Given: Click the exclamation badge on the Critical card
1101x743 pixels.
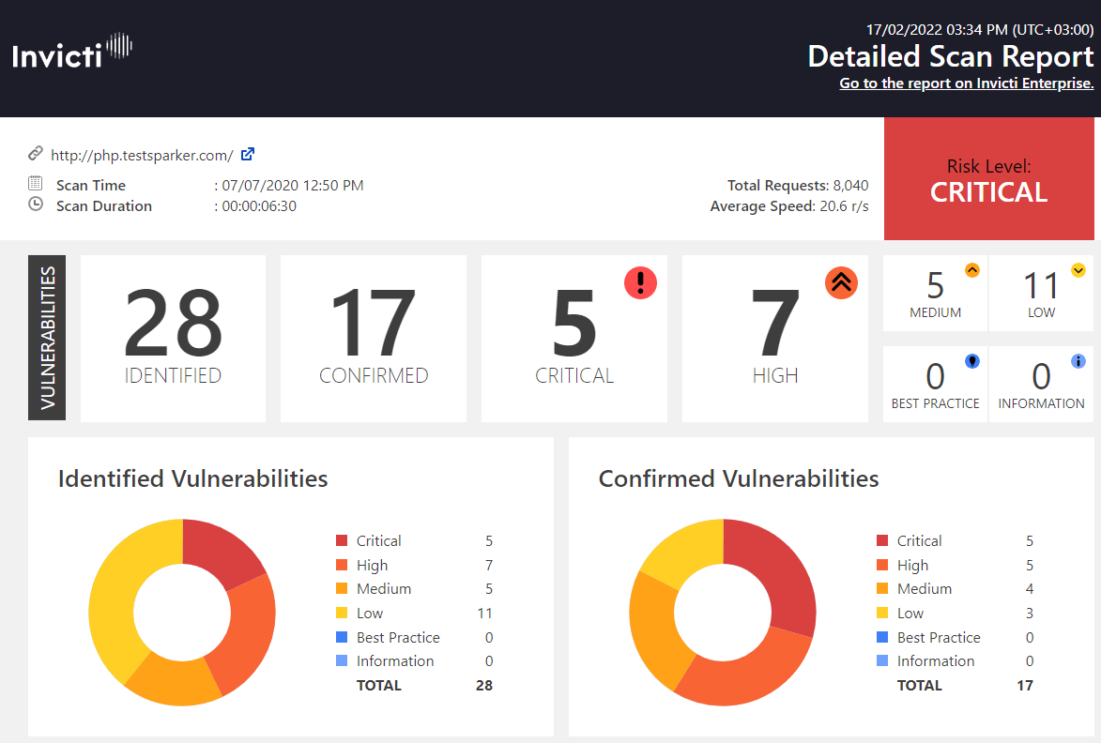Looking at the screenshot, I should click(640, 282).
